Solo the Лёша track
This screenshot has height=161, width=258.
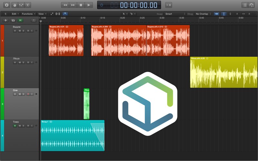click(23, 62)
